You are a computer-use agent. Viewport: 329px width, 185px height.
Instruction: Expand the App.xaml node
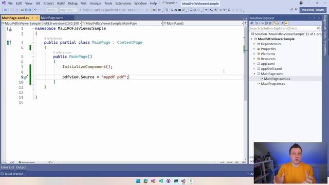254,64
